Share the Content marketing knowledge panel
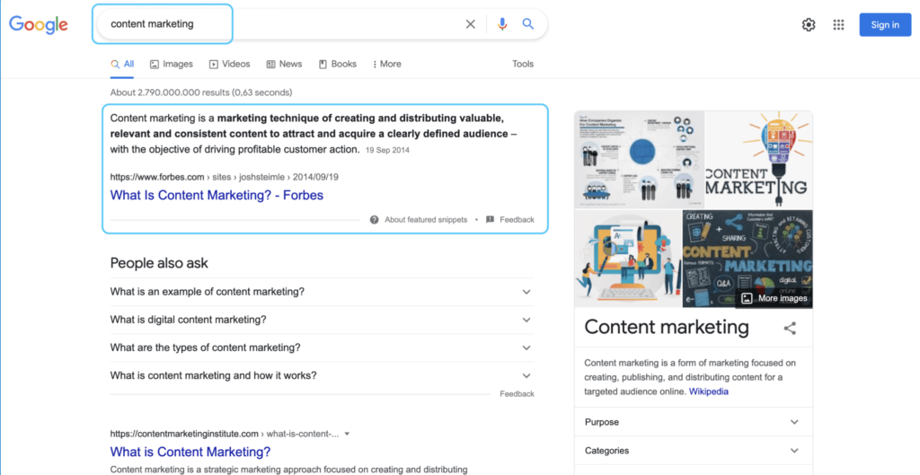Screen dimensions: 920x475 (790, 328)
